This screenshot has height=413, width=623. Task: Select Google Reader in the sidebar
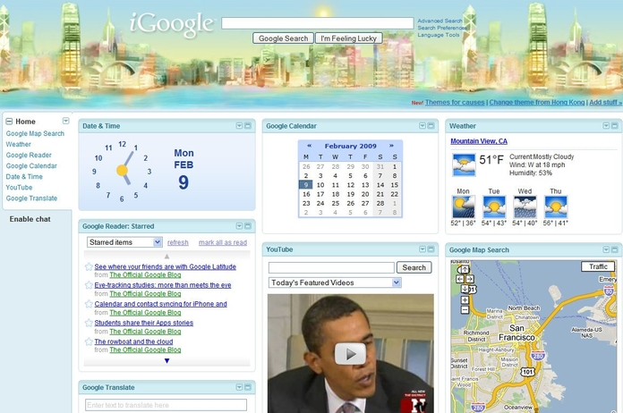(x=29, y=156)
